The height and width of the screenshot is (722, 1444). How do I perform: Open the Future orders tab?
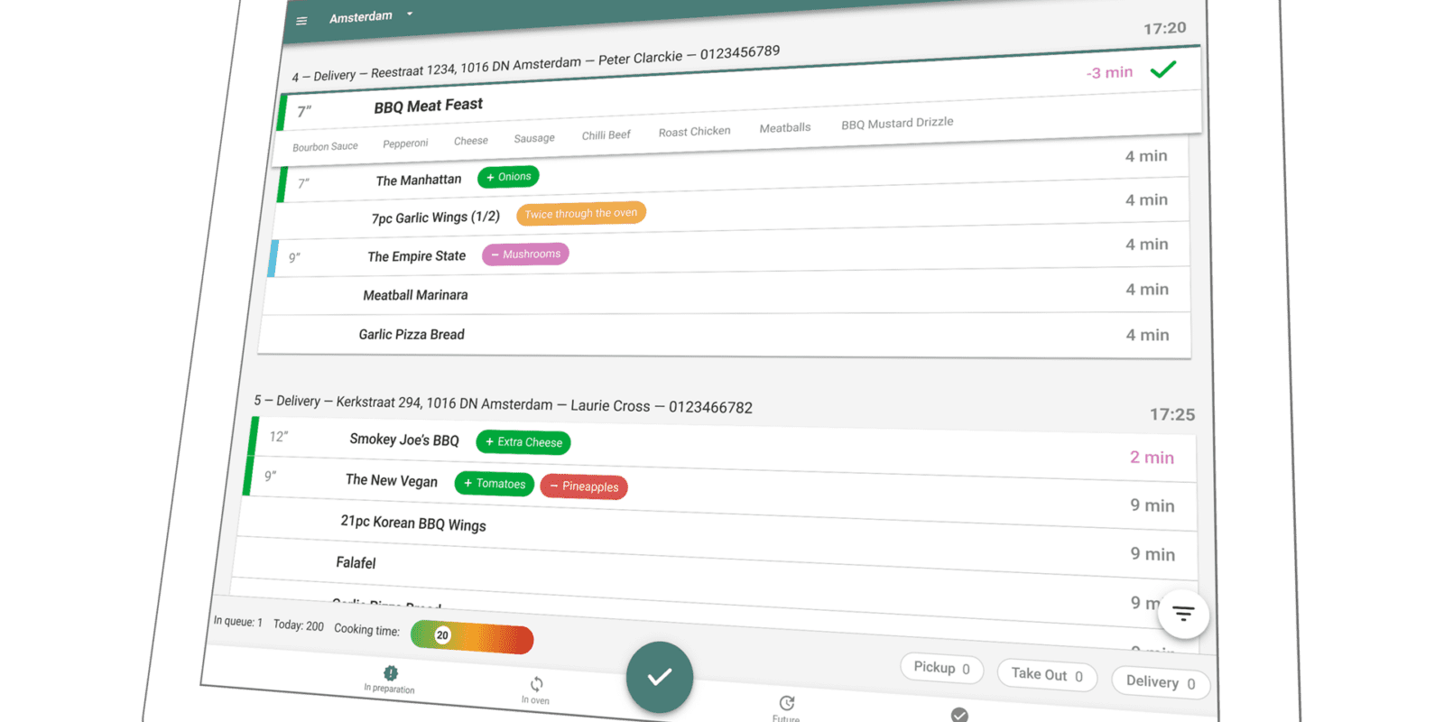point(786,708)
